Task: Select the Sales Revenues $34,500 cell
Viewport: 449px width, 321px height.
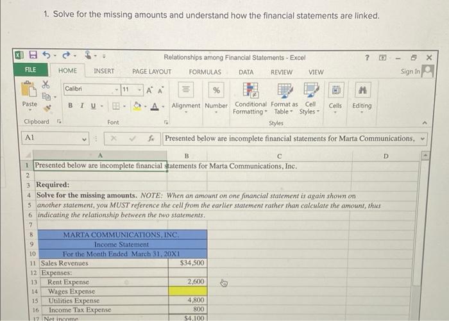Action: coord(187,263)
